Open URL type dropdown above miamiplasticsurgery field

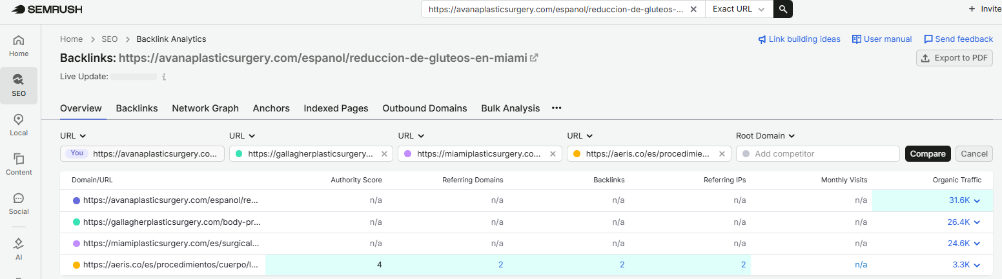(x=411, y=136)
